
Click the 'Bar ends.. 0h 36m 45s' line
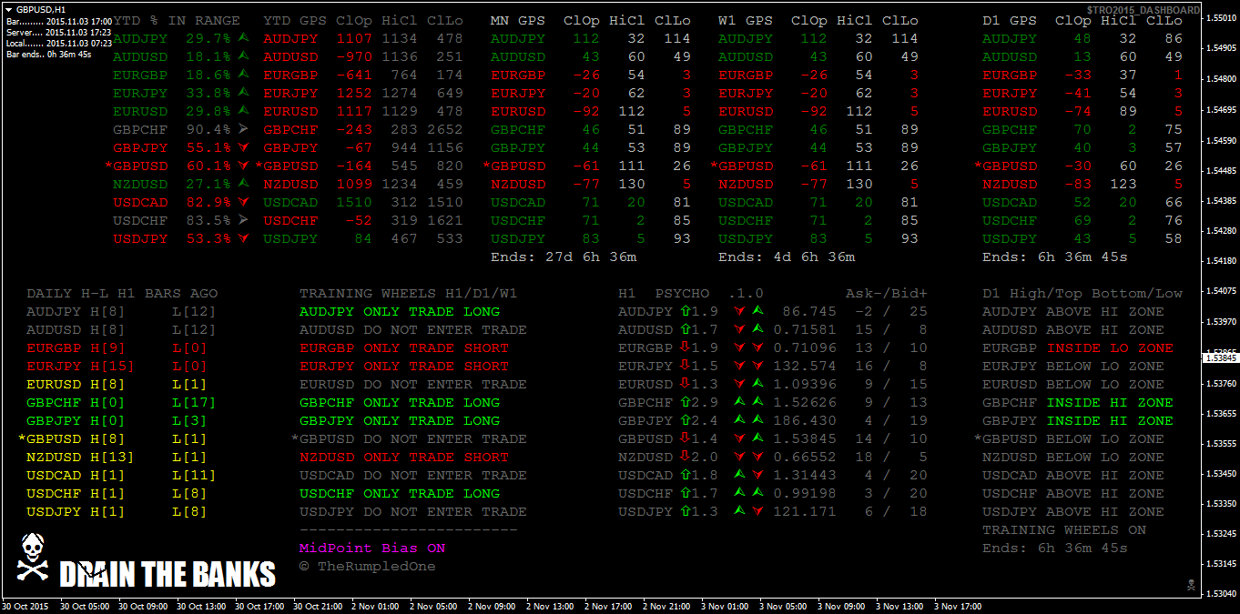click(x=49, y=54)
